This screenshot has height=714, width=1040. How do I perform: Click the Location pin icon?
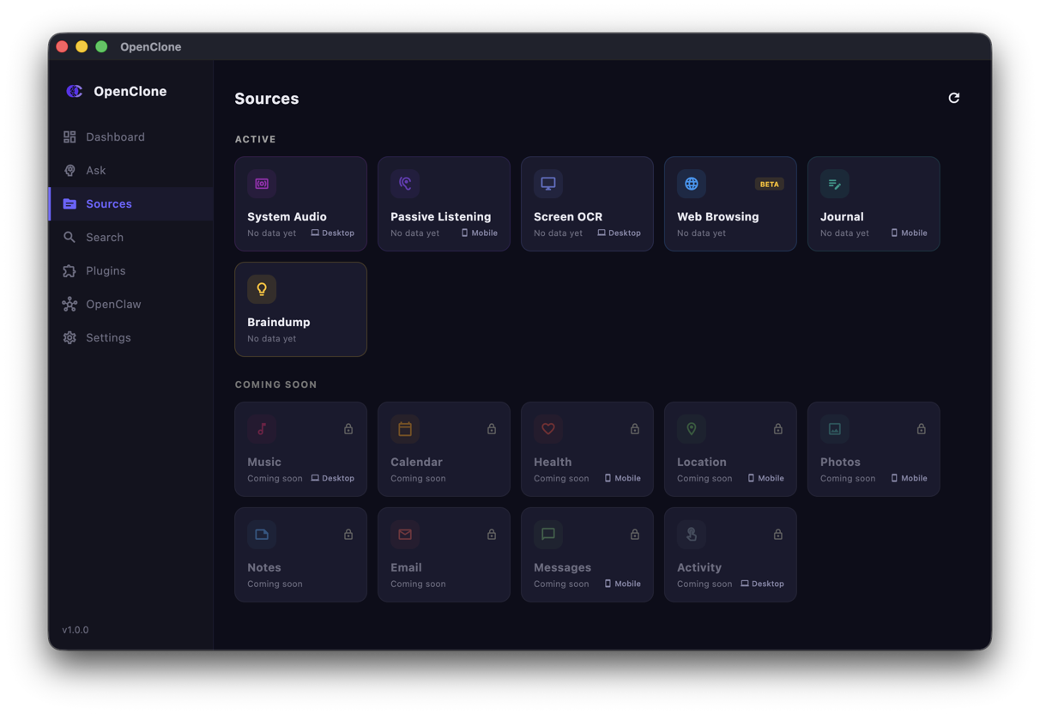tap(691, 428)
